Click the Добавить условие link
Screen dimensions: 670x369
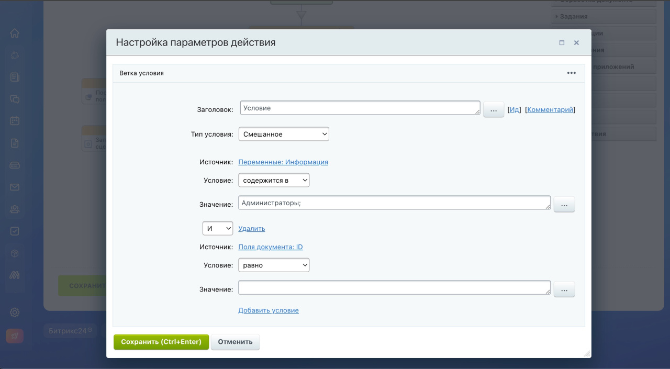268,310
